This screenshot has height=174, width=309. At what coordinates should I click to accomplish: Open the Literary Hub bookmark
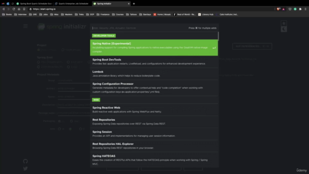[206, 14]
